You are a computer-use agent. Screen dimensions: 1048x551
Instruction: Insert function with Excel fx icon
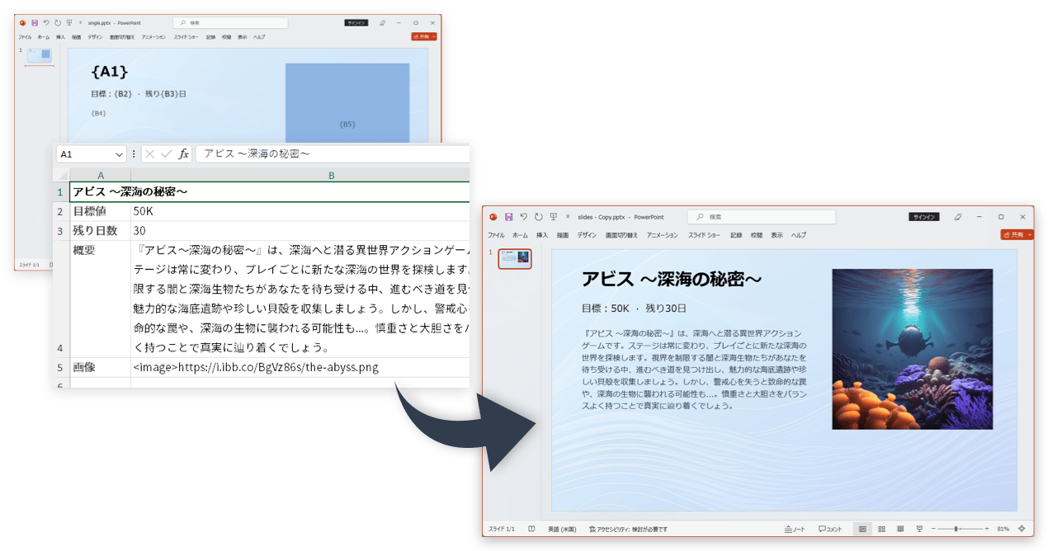pos(183,154)
